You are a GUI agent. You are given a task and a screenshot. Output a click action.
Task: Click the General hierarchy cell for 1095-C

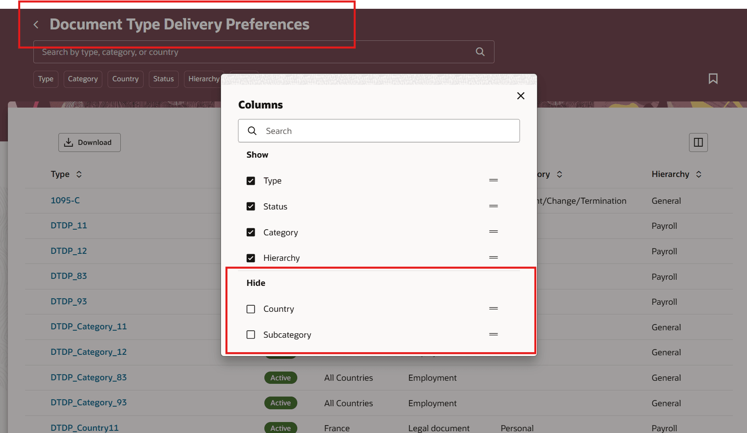666,201
